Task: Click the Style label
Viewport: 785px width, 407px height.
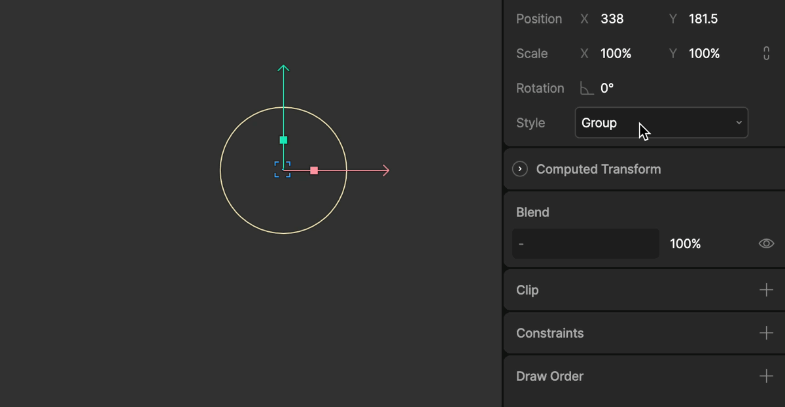Action: pos(531,123)
